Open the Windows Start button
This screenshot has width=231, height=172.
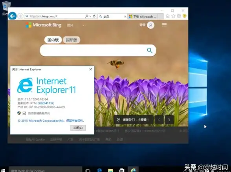[3, 170]
